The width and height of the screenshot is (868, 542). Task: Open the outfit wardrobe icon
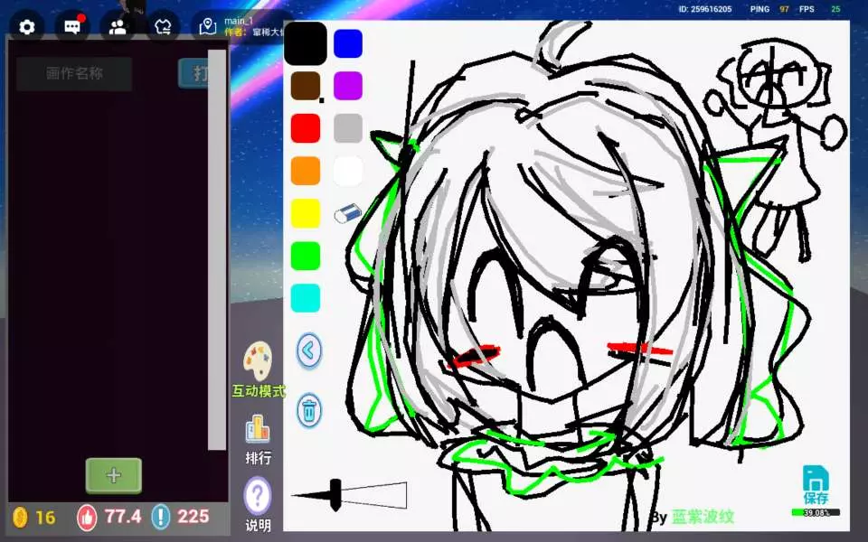pos(163,27)
